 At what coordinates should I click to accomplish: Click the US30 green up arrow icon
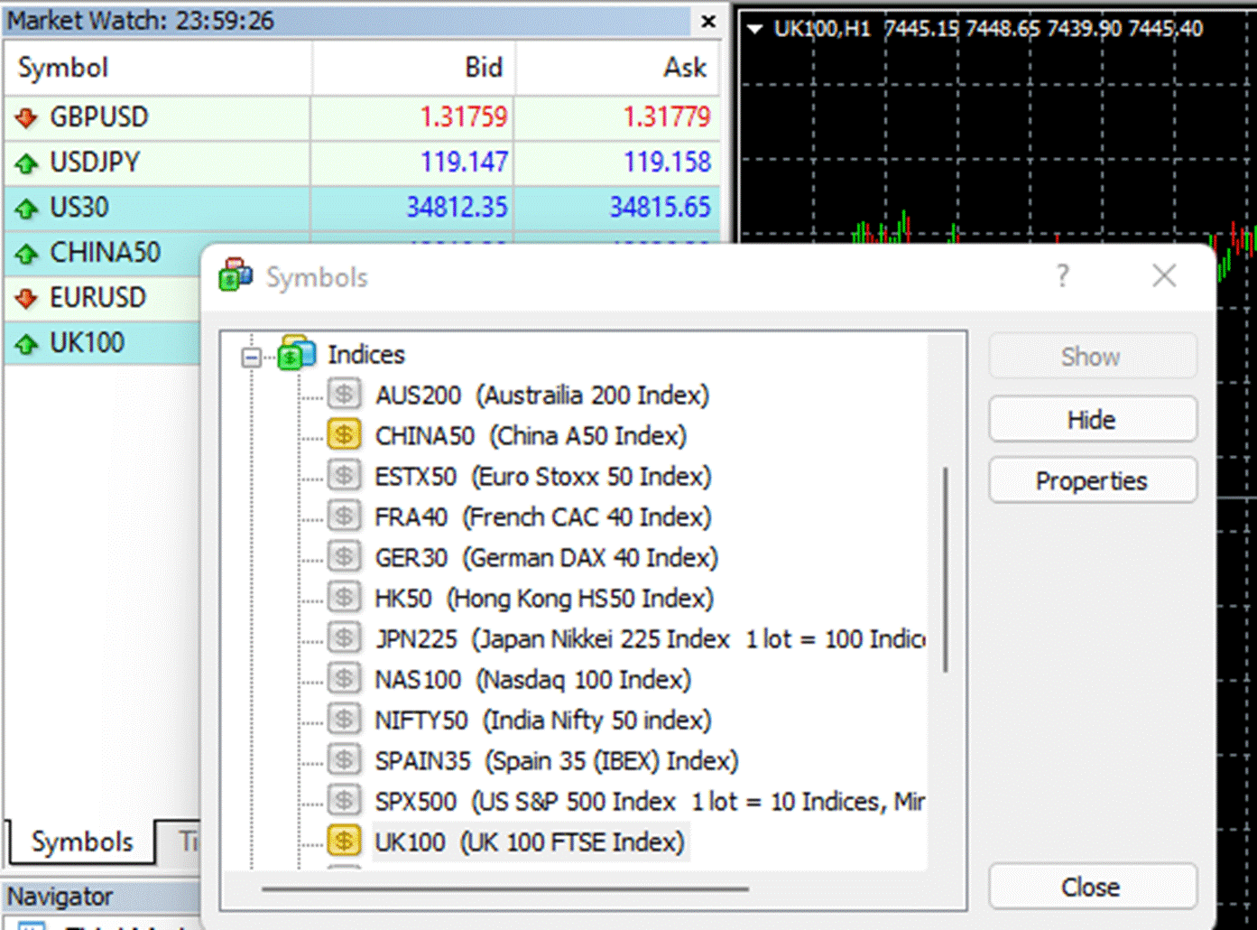click(26, 209)
